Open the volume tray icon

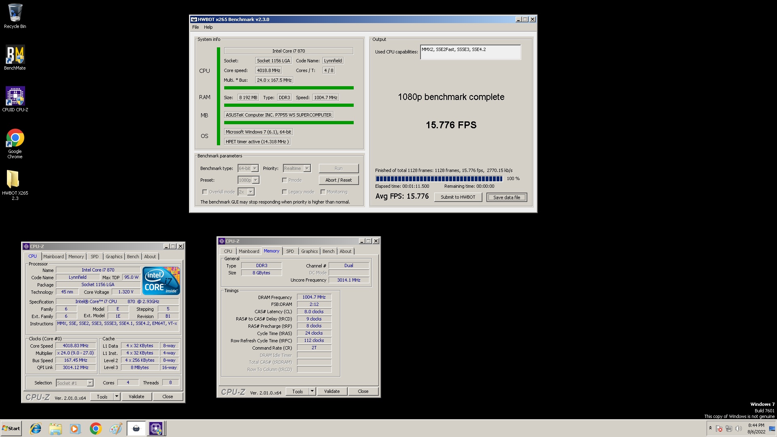point(739,429)
